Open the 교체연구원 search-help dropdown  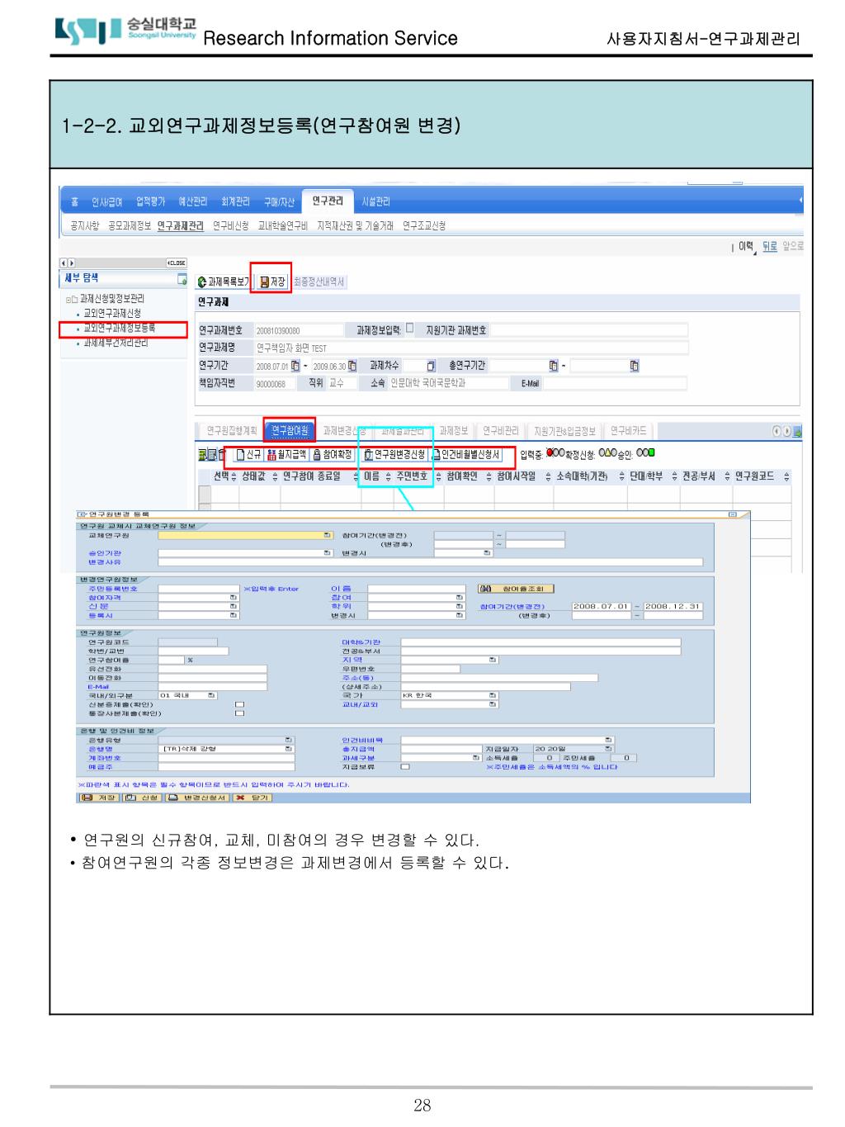[x=327, y=535]
